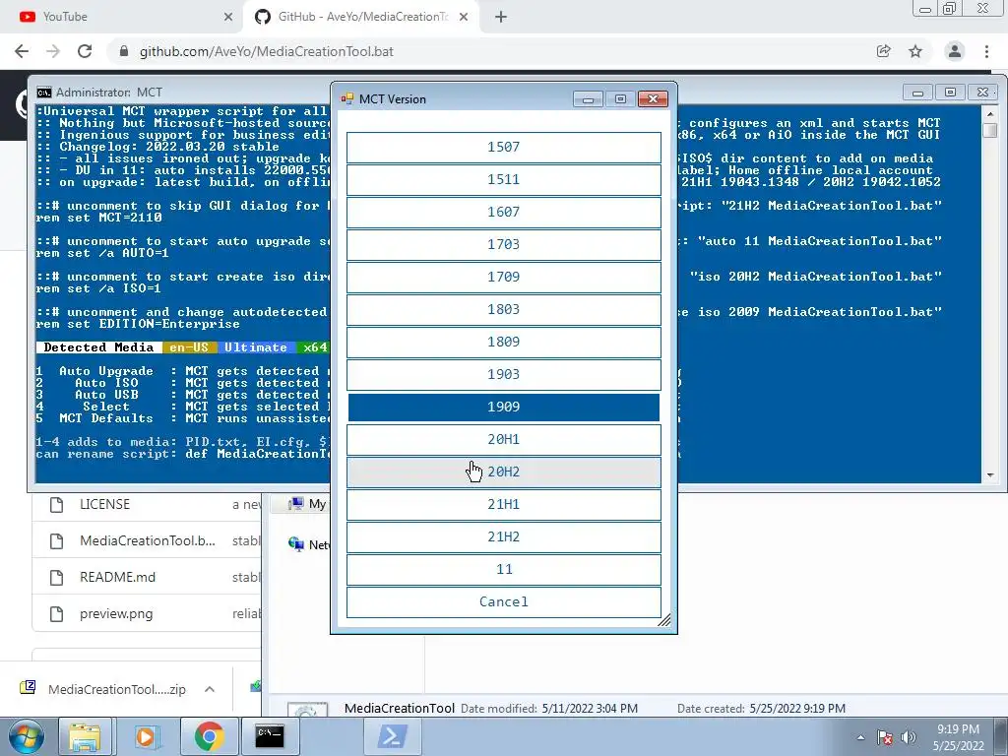The height and width of the screenshot is (756, 1008).
Task: Click the Administrator MCT console icon
Action: (x=43, y=92)
